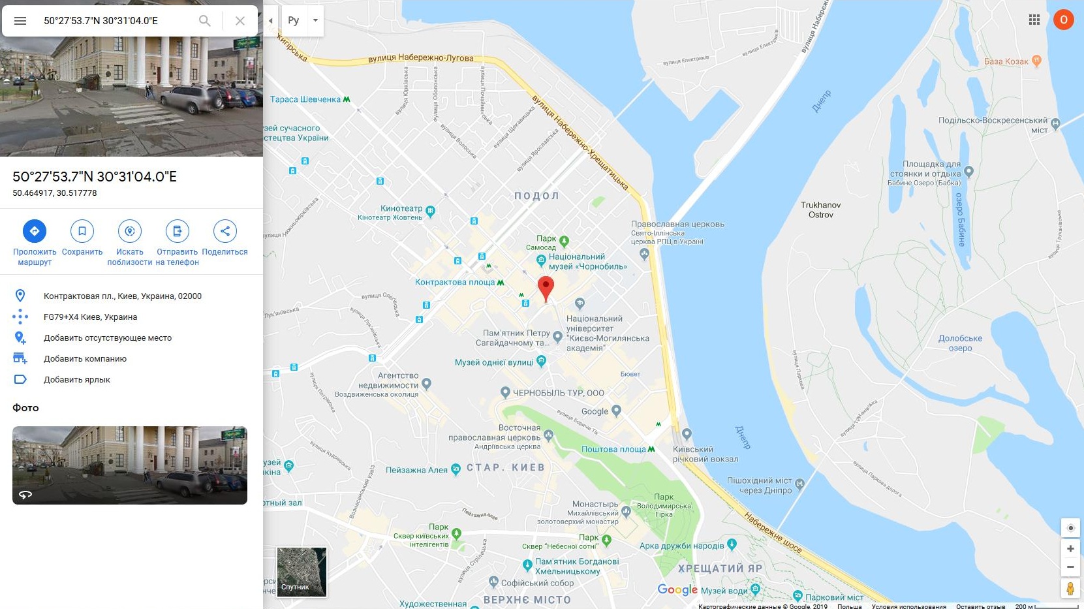Select the Pegman Street View icon

point(1070,589)
